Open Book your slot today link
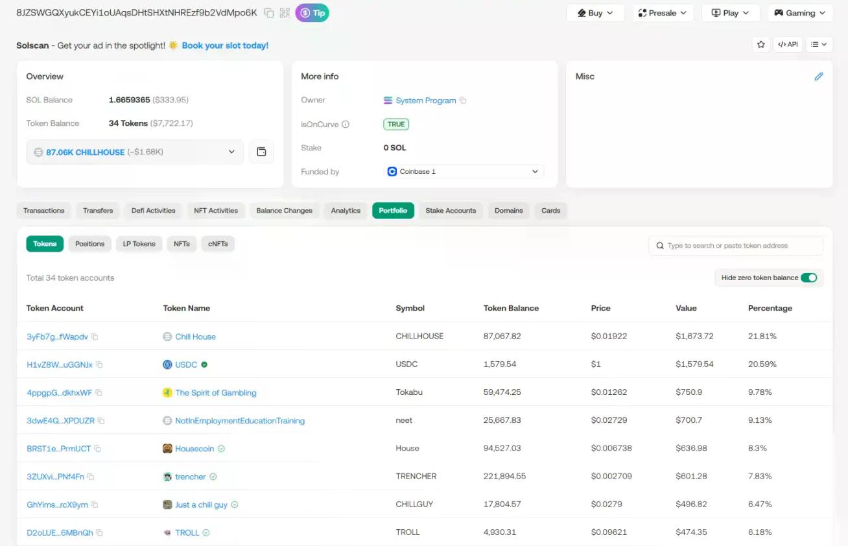The width and height of the screenshot is (848, 546). pos(225,45)
